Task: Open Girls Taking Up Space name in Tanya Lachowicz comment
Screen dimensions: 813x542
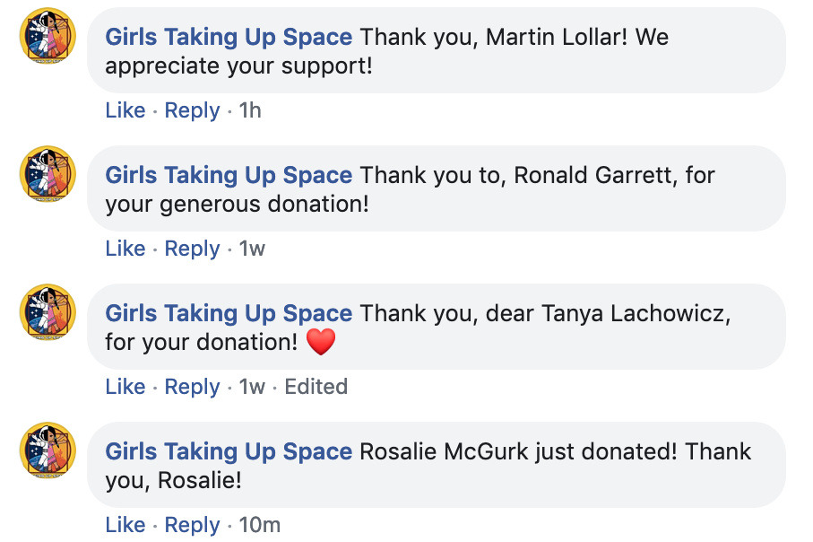Action: pos(229,313)
